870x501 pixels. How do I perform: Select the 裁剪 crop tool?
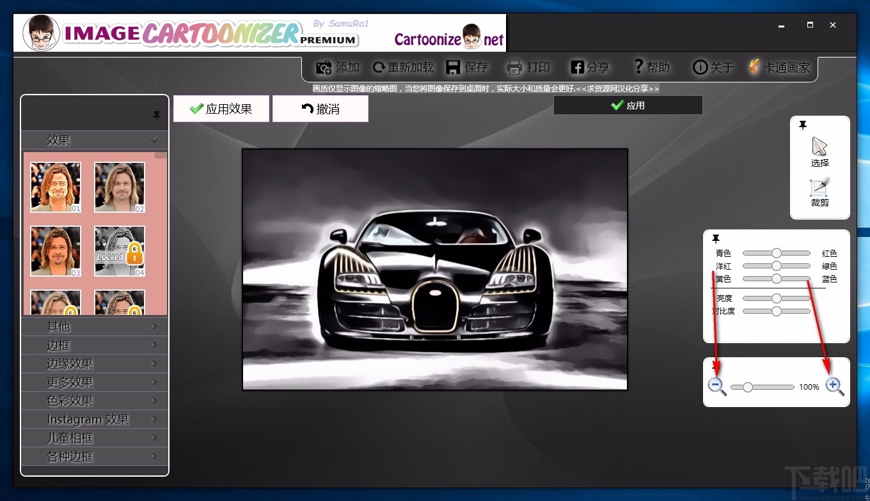[819, 192]
